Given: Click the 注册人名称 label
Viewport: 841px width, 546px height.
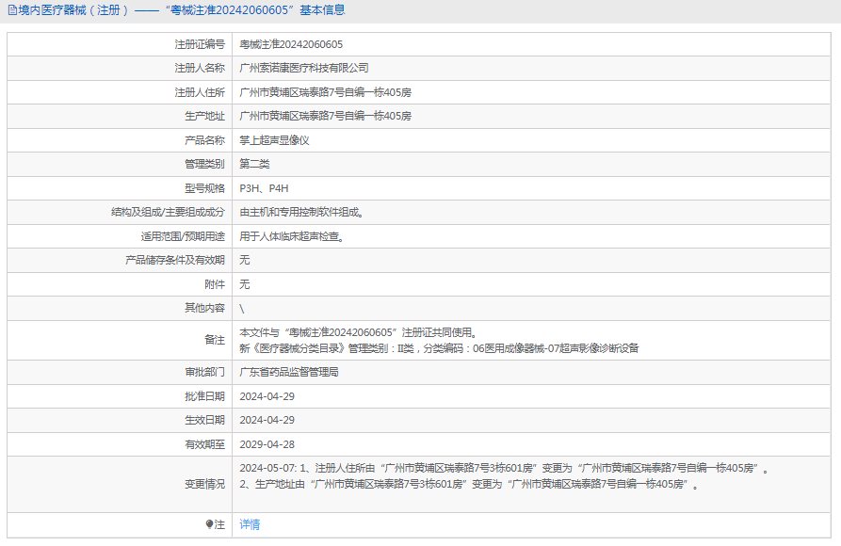Looking at the screenshot, I should coord(200,68).
